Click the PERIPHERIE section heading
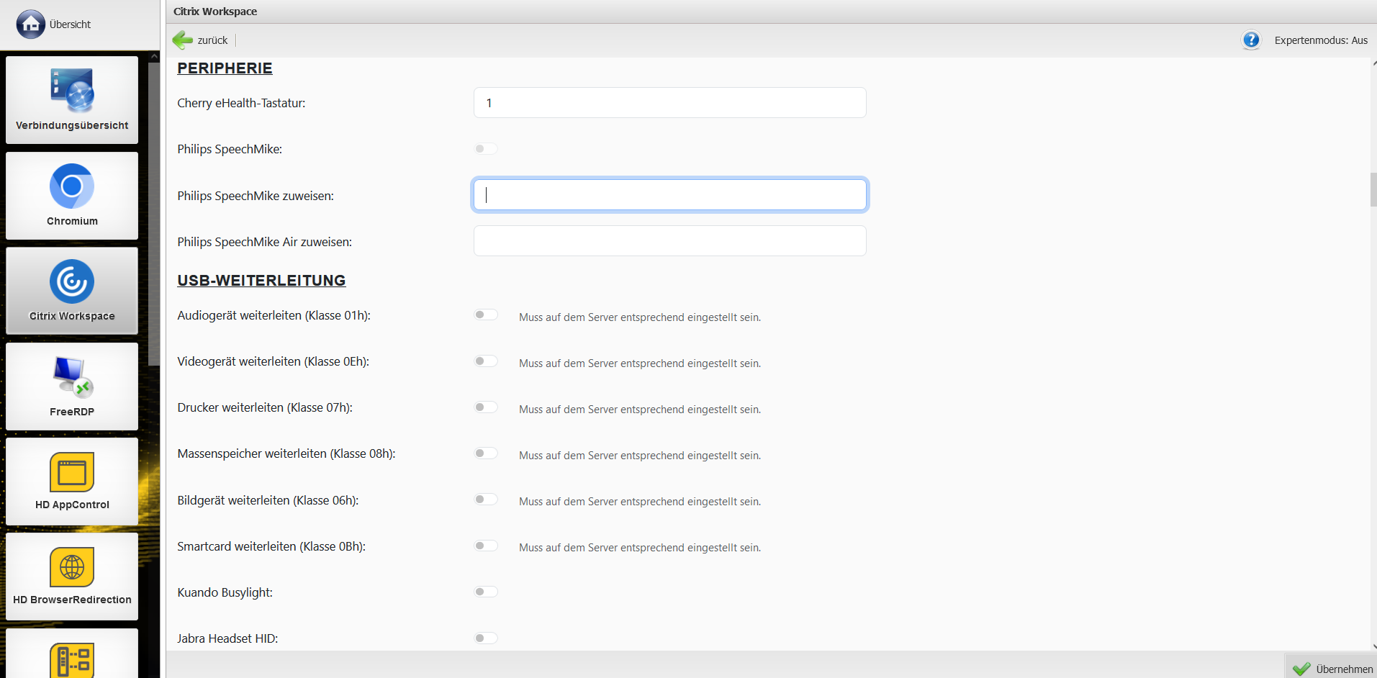1377x678 pixels. point(225,68)
